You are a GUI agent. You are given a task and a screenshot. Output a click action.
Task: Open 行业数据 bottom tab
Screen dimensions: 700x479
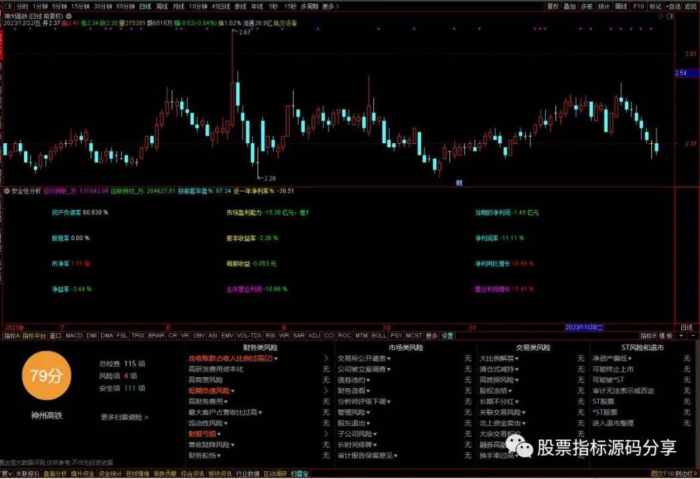(248, 474)
